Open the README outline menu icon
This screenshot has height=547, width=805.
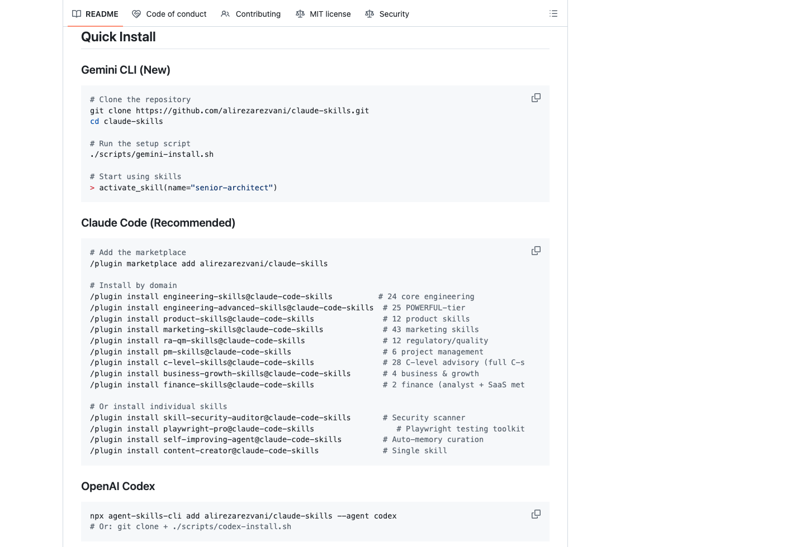coord(553,13)
